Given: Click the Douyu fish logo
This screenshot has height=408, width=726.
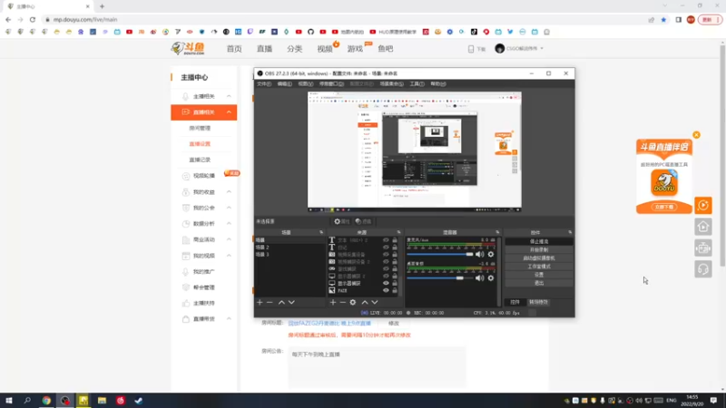Looking at the screenshot, I should (188, 48).
